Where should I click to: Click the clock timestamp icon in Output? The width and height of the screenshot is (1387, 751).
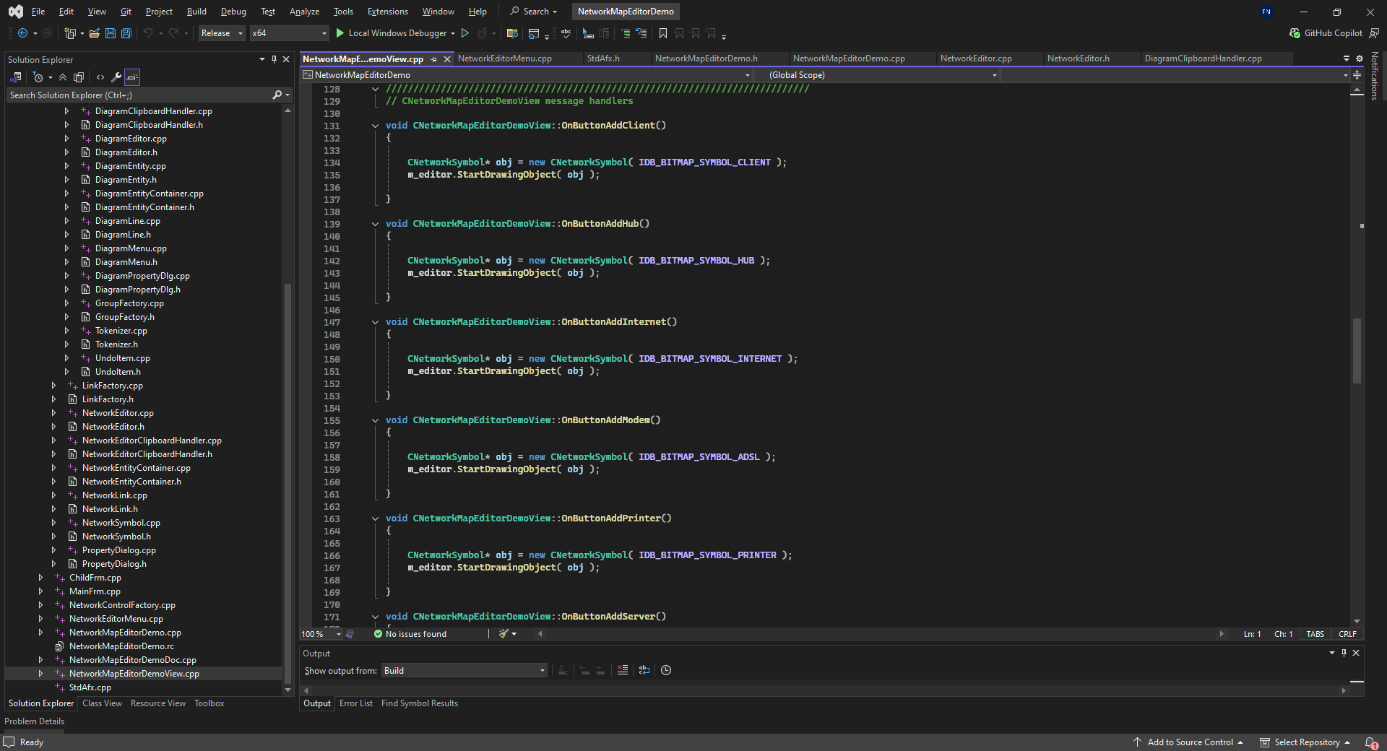(666, 670)
